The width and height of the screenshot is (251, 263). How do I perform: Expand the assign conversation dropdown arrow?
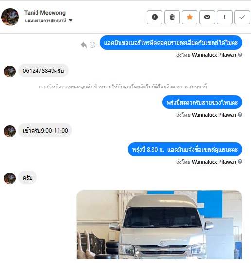coord(71,20)
